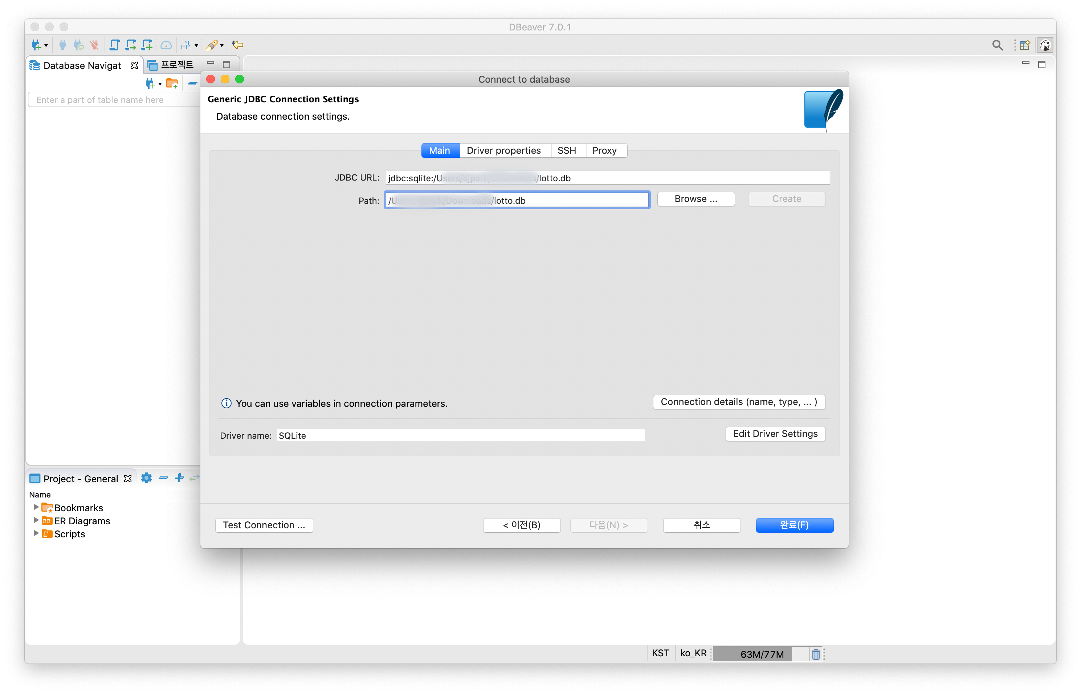Select the Proxy tab

click(604, 150)
